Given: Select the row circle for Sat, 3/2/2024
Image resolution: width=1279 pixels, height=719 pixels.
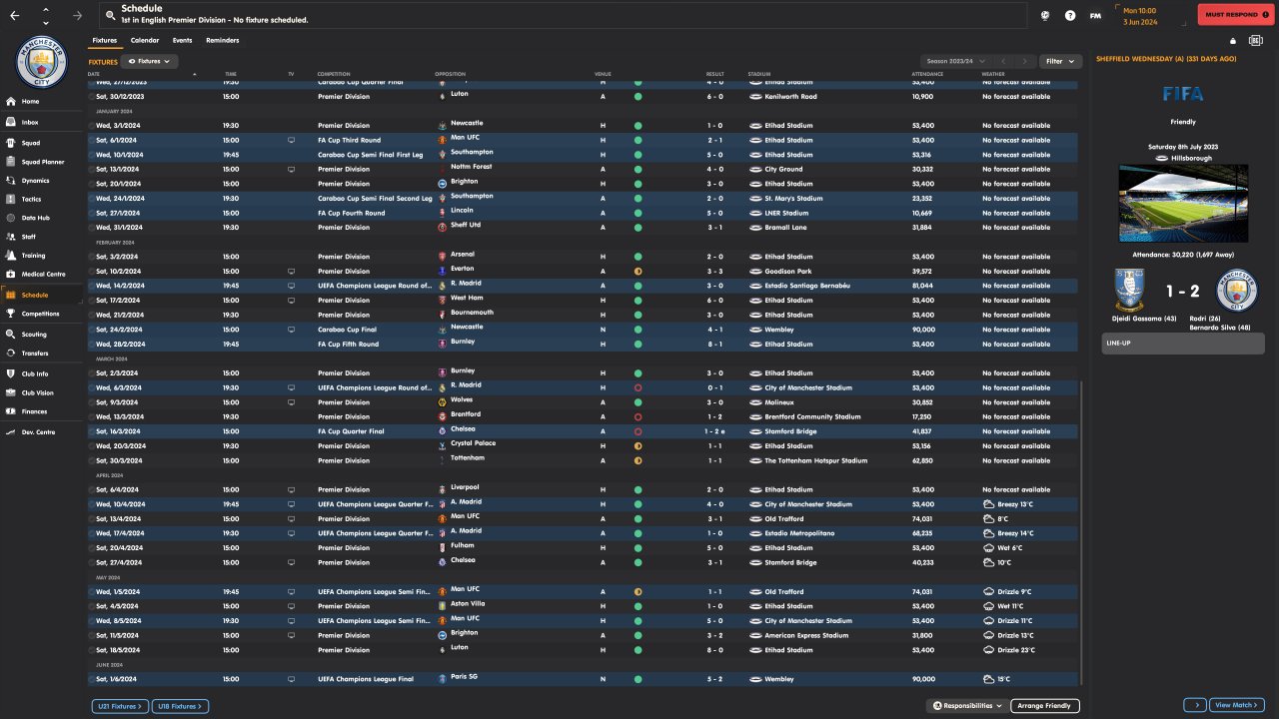Looking at the screenshot, I should [92, 257].
